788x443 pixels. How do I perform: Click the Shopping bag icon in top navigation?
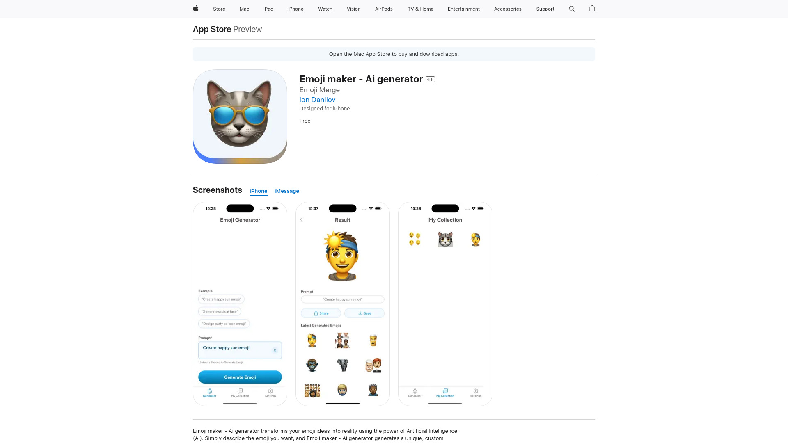click(591, 9)
